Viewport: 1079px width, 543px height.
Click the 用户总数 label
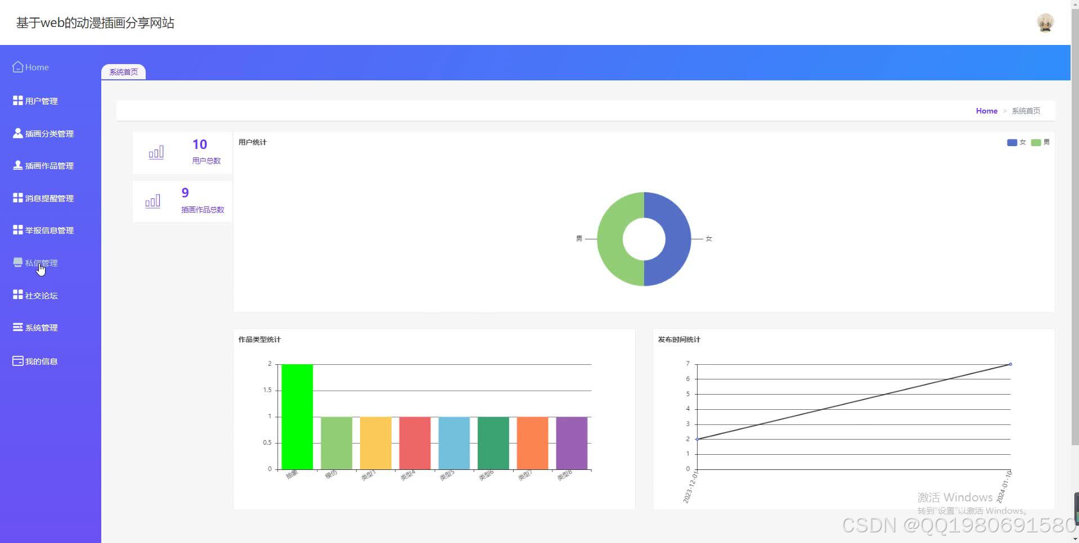[206, 161]
